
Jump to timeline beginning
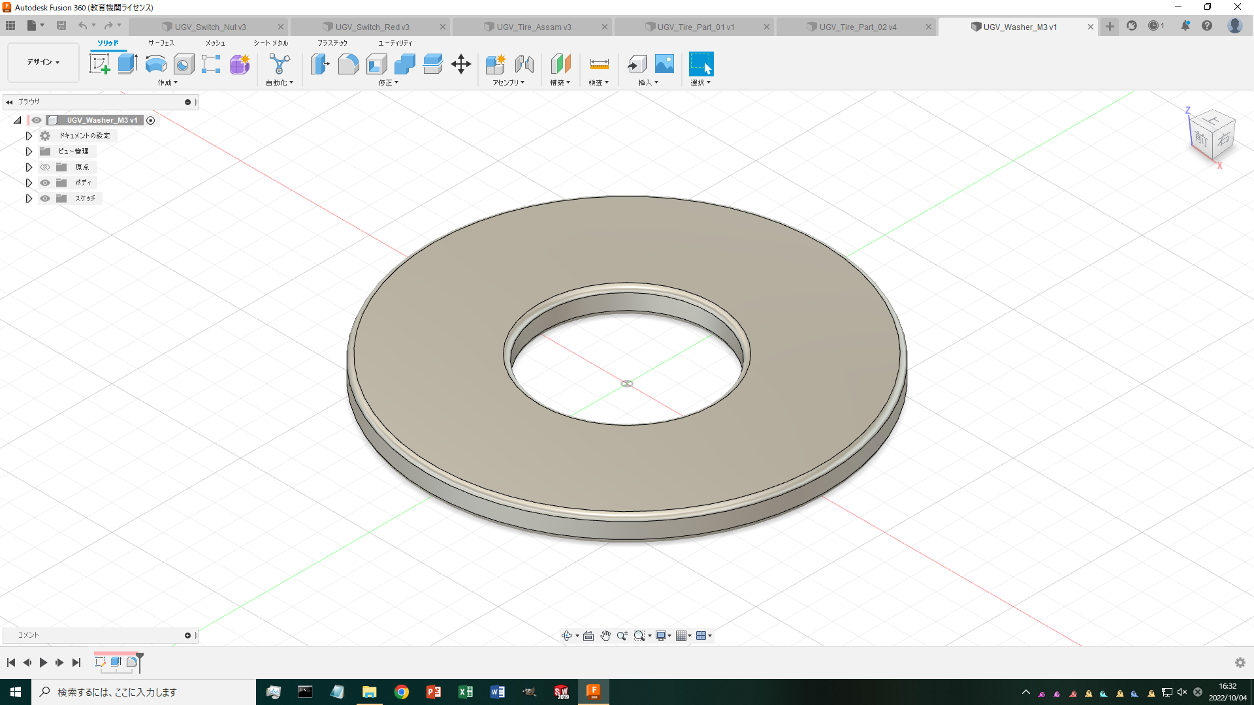click(11, 663)
